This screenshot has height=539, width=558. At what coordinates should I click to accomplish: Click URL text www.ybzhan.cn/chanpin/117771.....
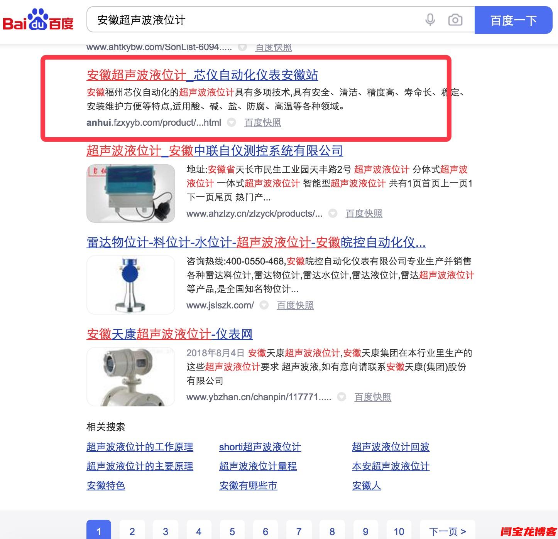click(x=259, y=397)
